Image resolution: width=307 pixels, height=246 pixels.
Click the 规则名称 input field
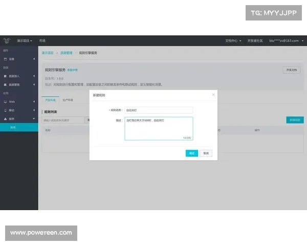[x=159, y=110]
